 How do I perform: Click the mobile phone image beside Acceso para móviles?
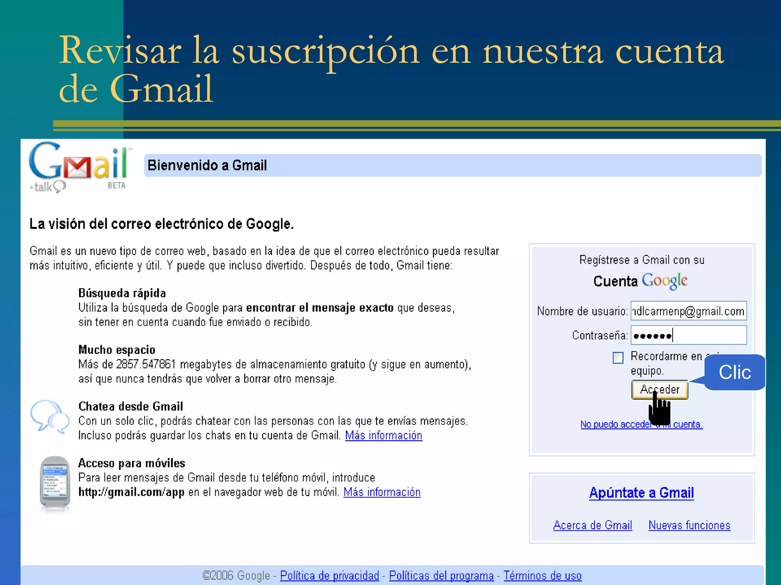pos(55,484)
